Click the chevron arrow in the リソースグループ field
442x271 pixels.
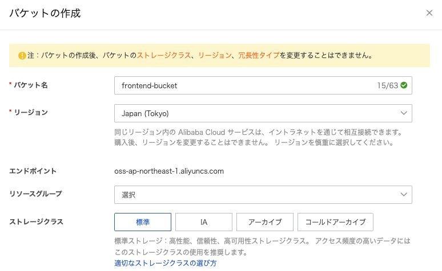(404, 195)
